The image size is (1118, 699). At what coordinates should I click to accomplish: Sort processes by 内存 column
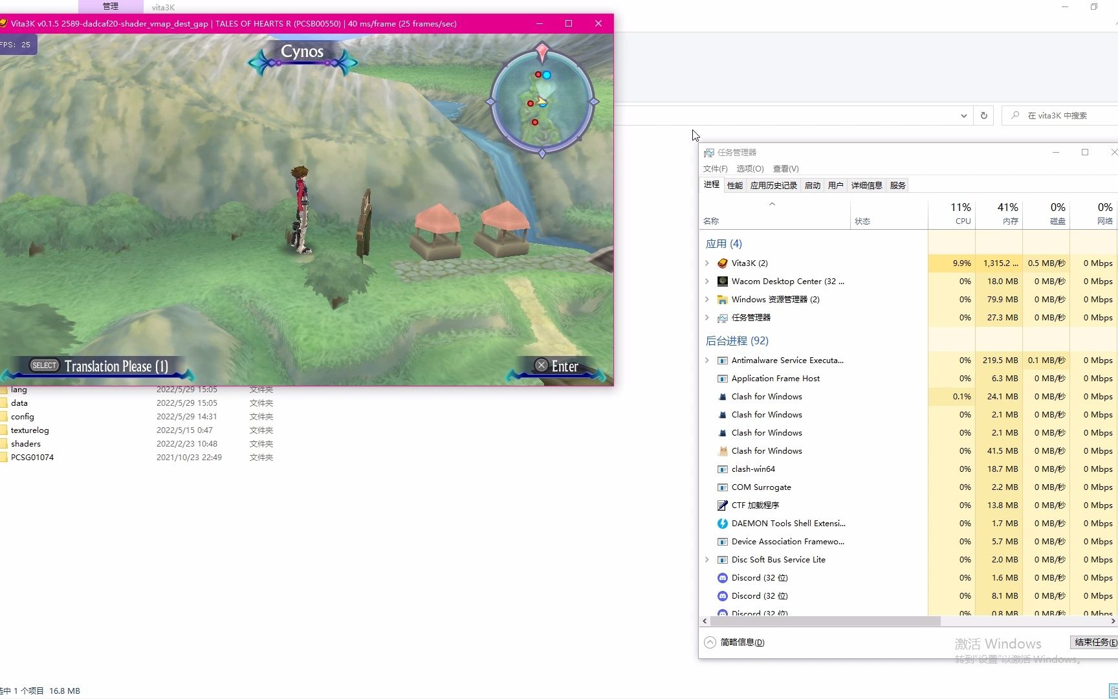(x=999, y=214)
